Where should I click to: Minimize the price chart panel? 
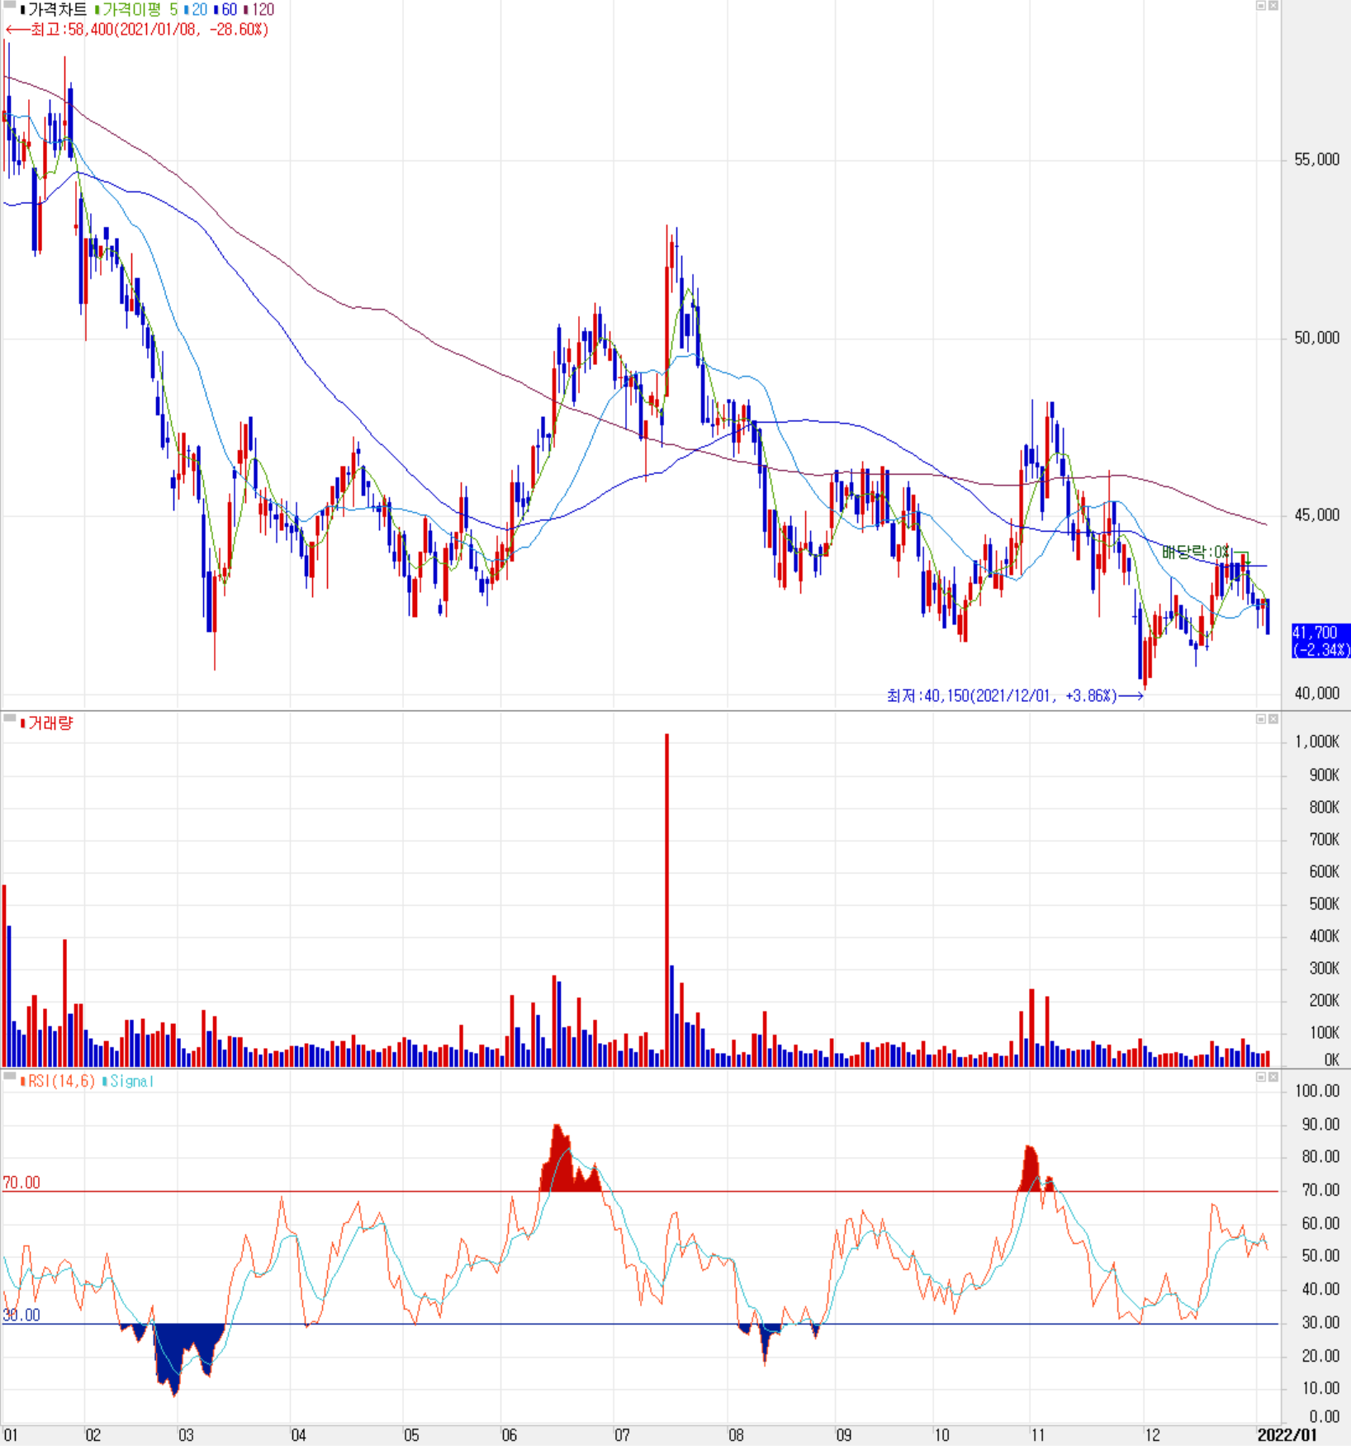pyautogui.click(x=1261, y=6)
